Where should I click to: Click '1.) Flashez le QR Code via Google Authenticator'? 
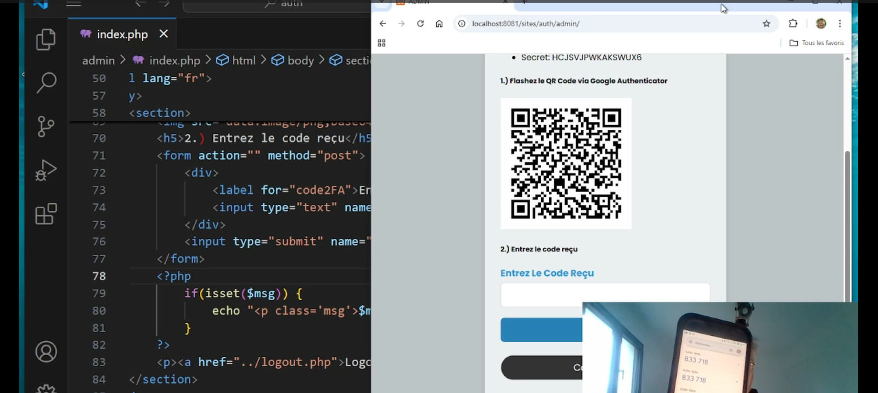[584, 81]
